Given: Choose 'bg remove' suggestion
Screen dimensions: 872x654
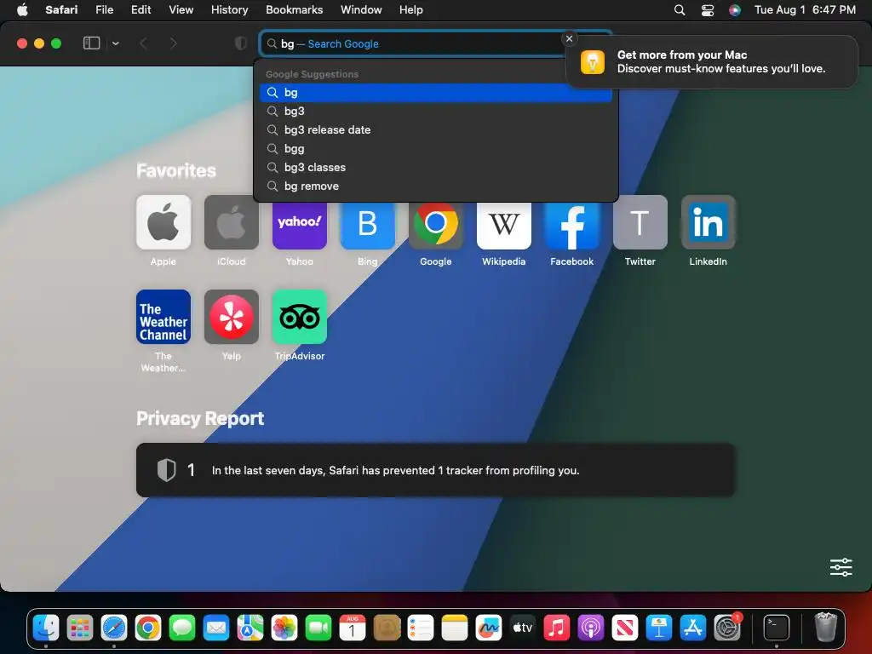Looking at the screenshot, I should click(x=435, y=186).
